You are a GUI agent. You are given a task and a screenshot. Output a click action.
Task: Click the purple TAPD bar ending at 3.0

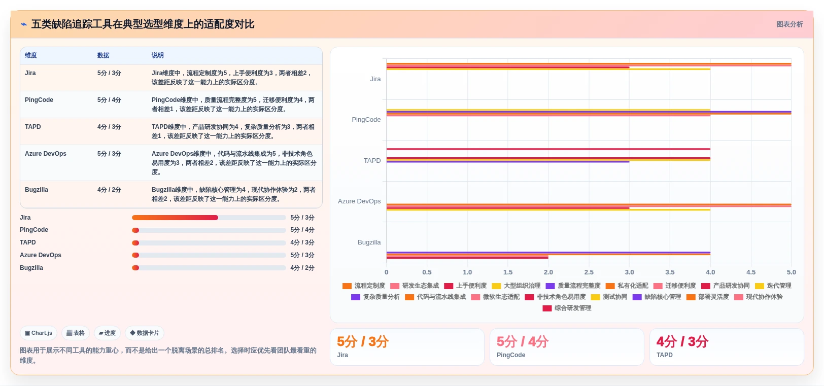tap(508, 162)
